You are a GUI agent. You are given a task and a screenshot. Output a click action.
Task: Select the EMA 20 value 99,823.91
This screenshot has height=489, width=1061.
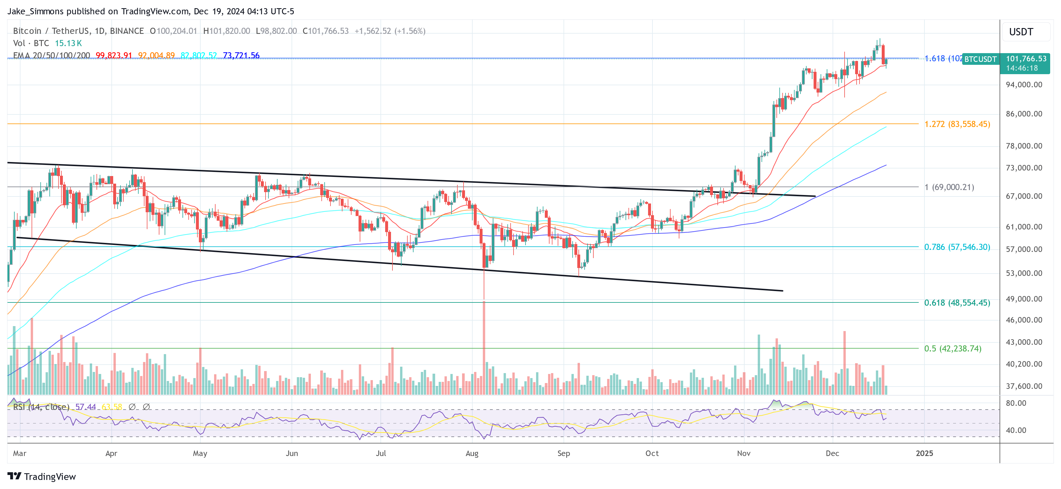114,55
